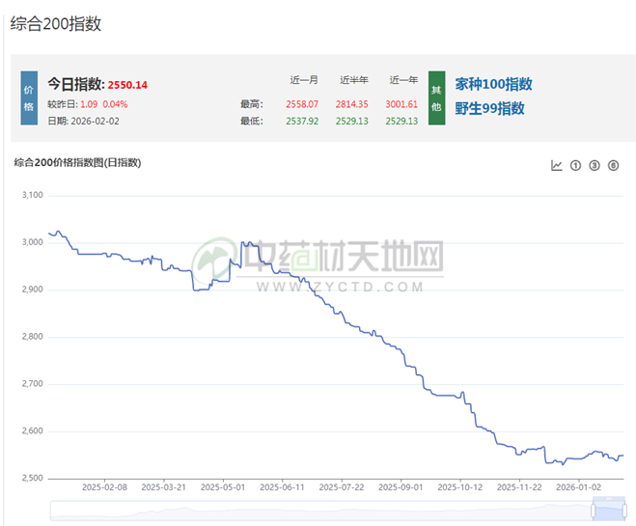Click the line chart view icon
The height and width of the screenshot is (526, 636).
(557, 165)
